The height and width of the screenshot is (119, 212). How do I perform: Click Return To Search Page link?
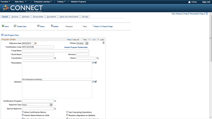click(103, 26)
